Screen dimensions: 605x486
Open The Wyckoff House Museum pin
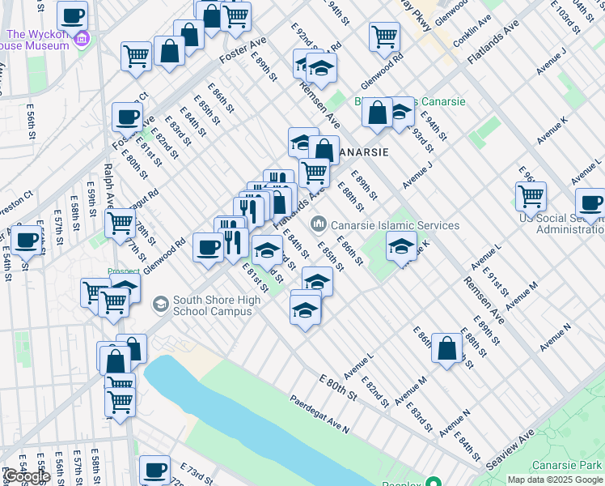(x=82, y=39)
